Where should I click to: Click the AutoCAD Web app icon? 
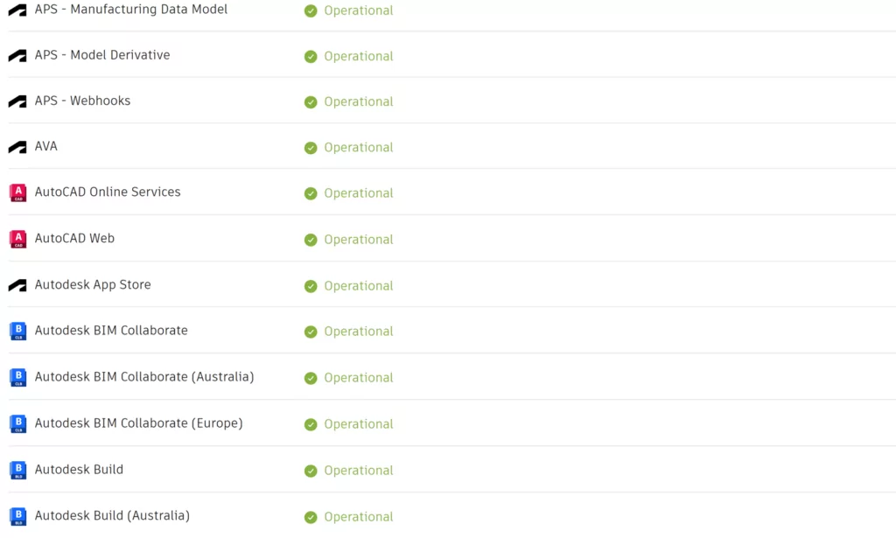[x=17, y=239]
